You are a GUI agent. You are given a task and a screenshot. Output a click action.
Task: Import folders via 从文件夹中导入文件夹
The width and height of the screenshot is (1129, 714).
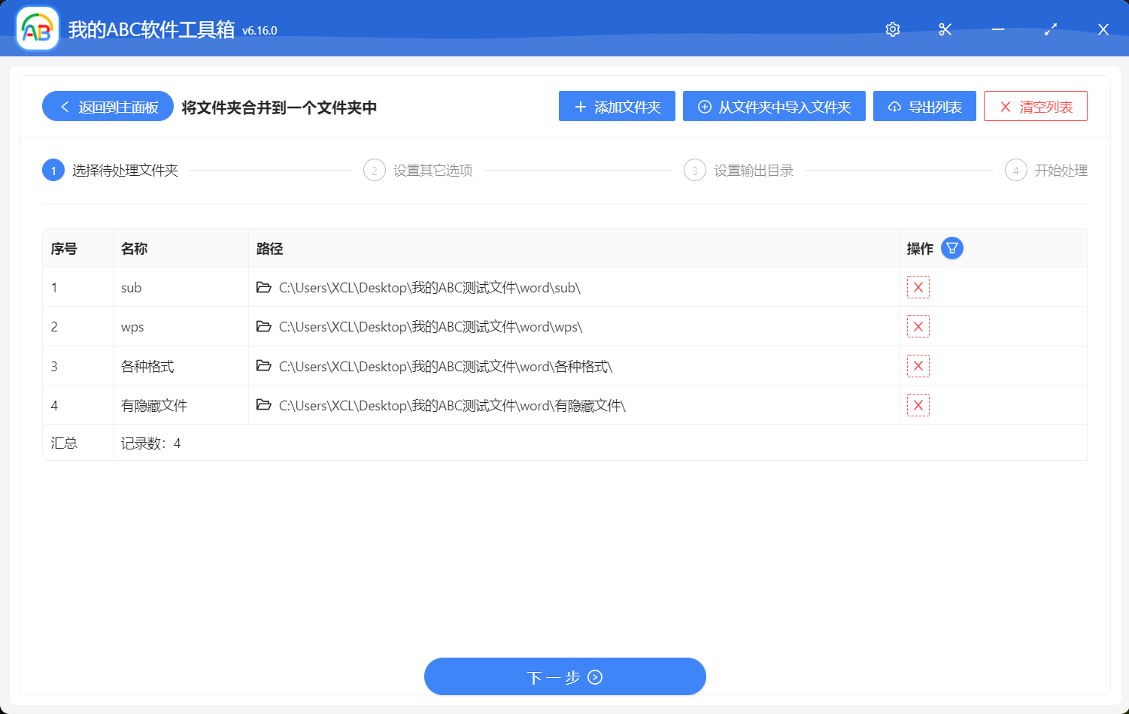(774, 106)
